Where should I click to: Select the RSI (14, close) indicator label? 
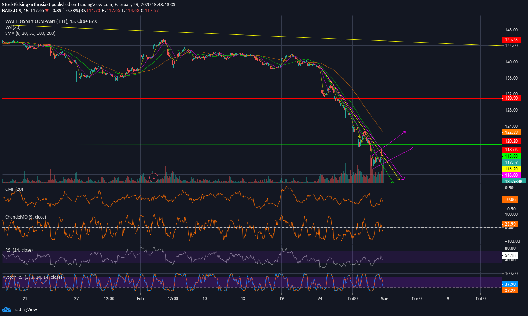click(x=19, y=250)
